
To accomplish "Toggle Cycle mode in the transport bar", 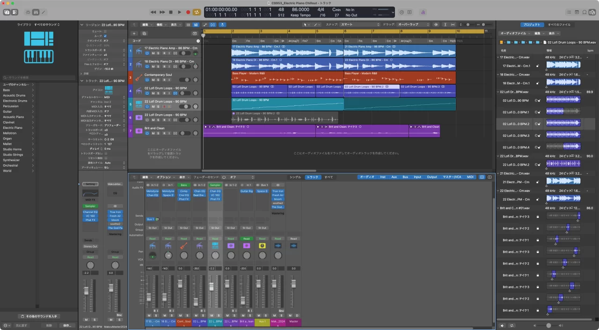I will pyautogui.click(x=197, y=12).
